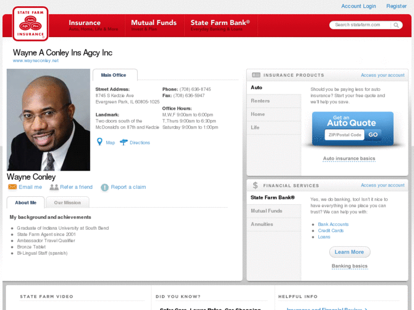Viewport: 414px width, 310px height.
Task: Select the Annuities services tab
Action: coord(274,224)
